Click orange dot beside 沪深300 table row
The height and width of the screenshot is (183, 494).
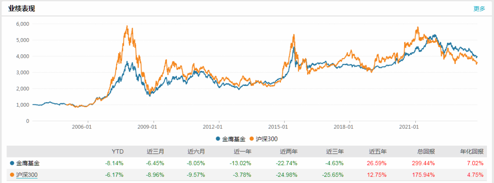[12, 175]
